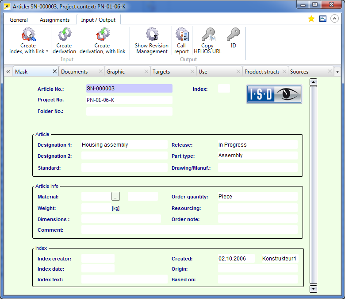345x299 pixels.
Task: Close the Mask tab
Action: click(55, 71)
